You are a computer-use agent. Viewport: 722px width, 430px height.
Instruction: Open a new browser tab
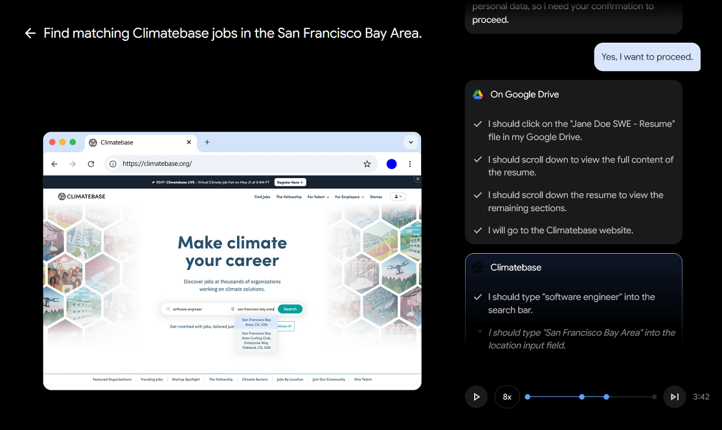pyautogui.click(x=207, y=142)
